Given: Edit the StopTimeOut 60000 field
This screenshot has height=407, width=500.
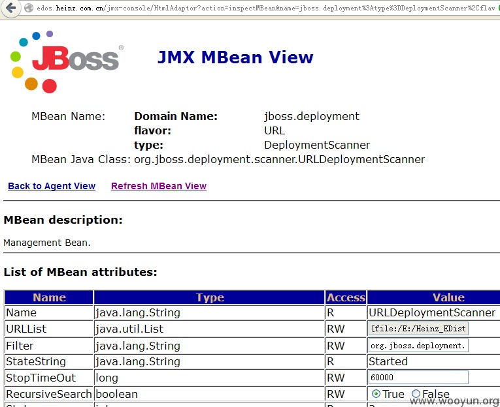Looking at the screenshot, I should tap(418, 378).
